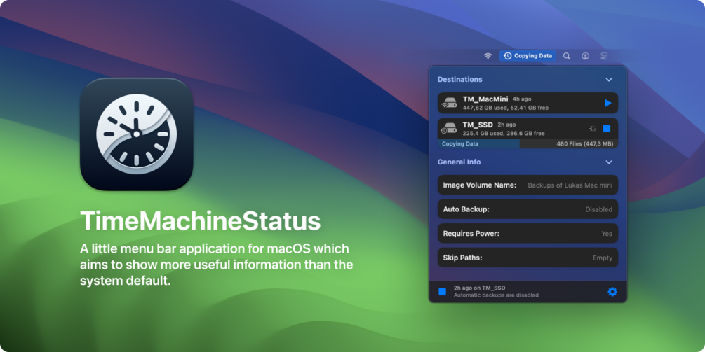Open the Copying Data menu bar item
The image size is (705, 352).
pos(528,56)
